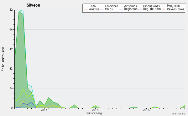This screenshot has width=188, height=116.
Task: Click the Artículos legend label
Action: tap(130, 6)
